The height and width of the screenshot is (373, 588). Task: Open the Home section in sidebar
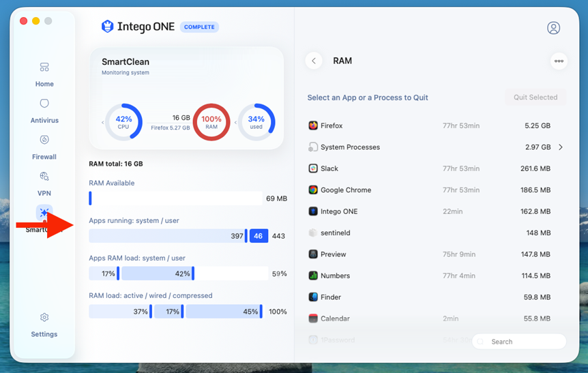[44, 75]
